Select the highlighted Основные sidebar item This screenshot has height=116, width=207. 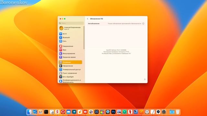pos(71,62)
